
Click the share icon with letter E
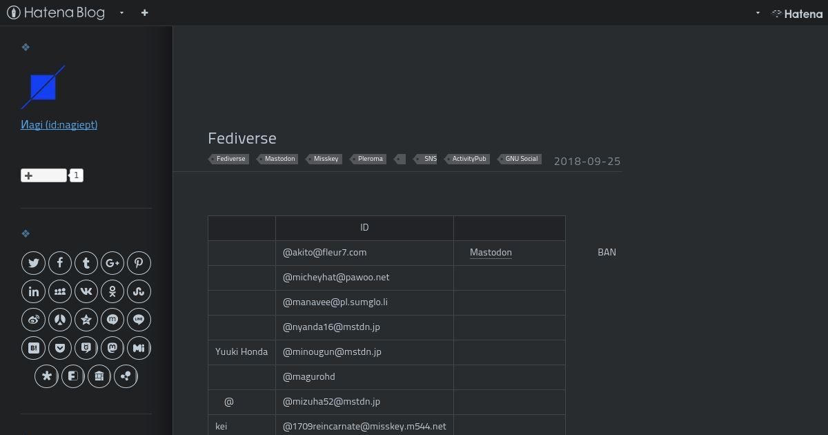(73, 376)
